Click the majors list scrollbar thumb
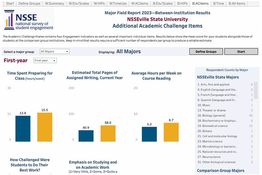The height and width of the screenshot is (175, 262). click(x=256, y=90)
